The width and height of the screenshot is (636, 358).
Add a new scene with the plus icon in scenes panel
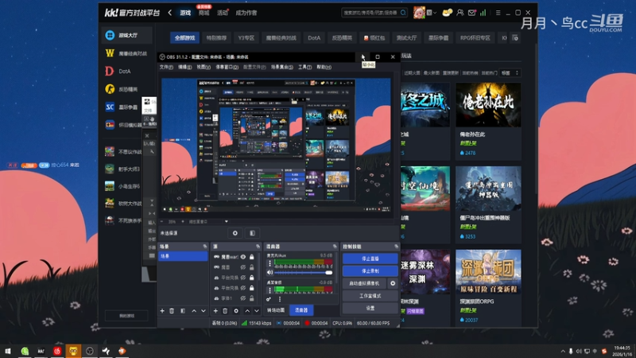162,311
